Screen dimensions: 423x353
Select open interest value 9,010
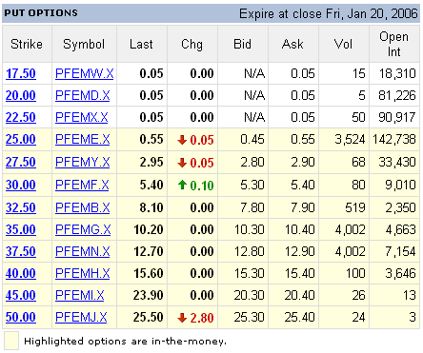pos(400,185)
